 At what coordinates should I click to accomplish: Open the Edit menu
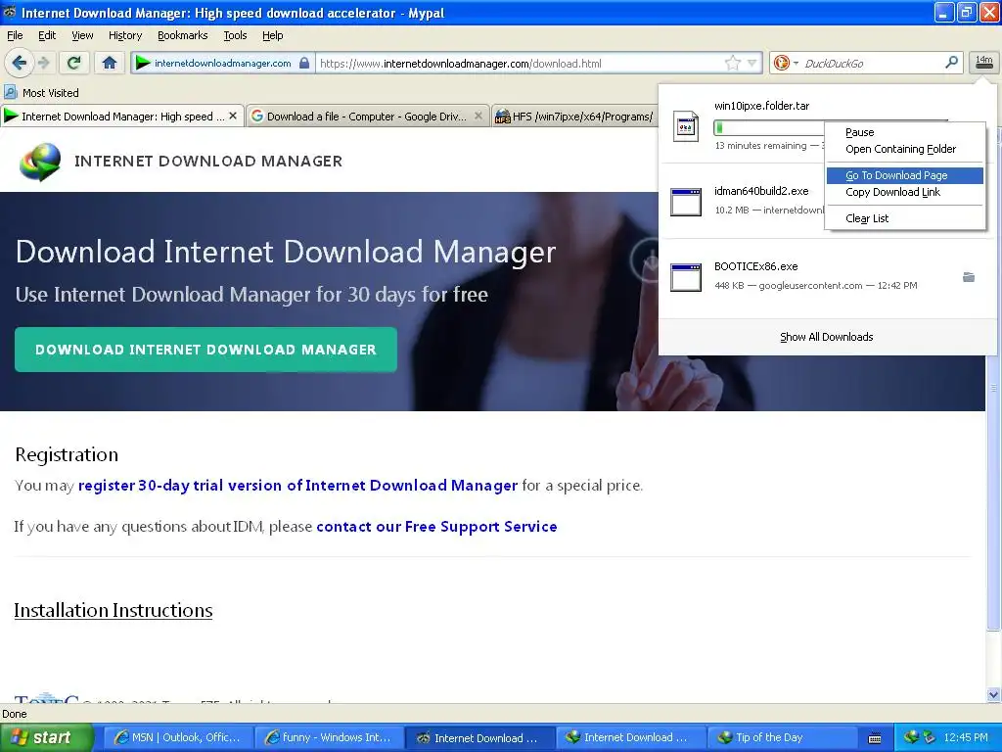(x=47, y=35)
